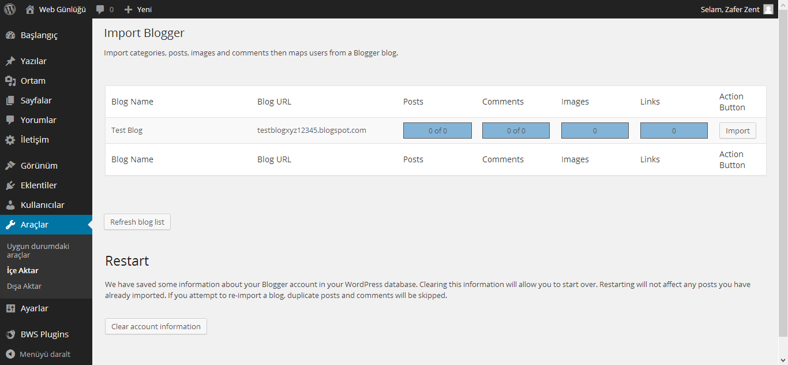Image resolution: width=788 pixels, height=365 pixels.
Task: Click the Ayarlar settings icon
Action: 10,308
